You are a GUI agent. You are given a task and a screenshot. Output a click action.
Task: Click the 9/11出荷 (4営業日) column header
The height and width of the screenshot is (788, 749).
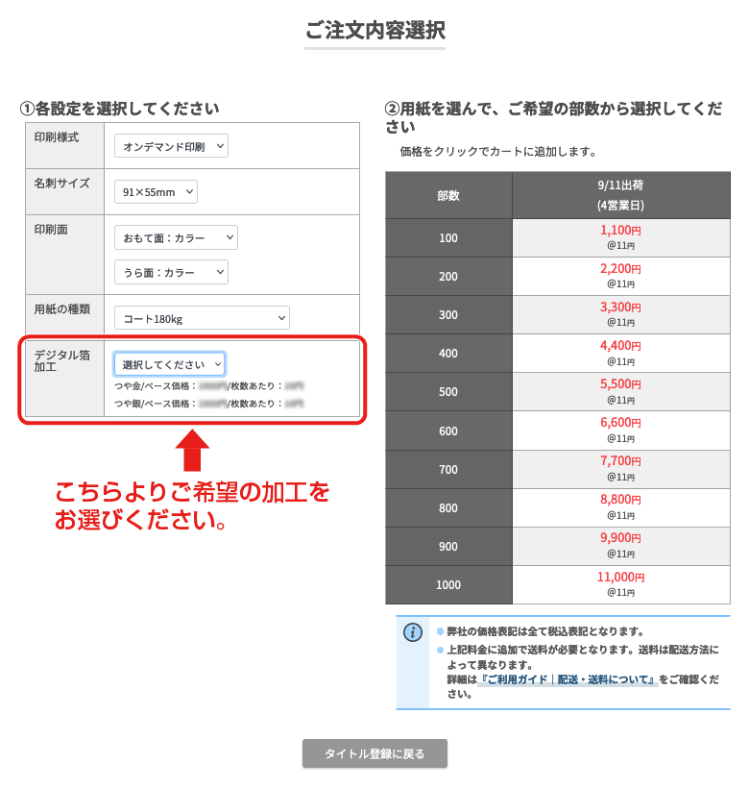click(x=621, y=195)
